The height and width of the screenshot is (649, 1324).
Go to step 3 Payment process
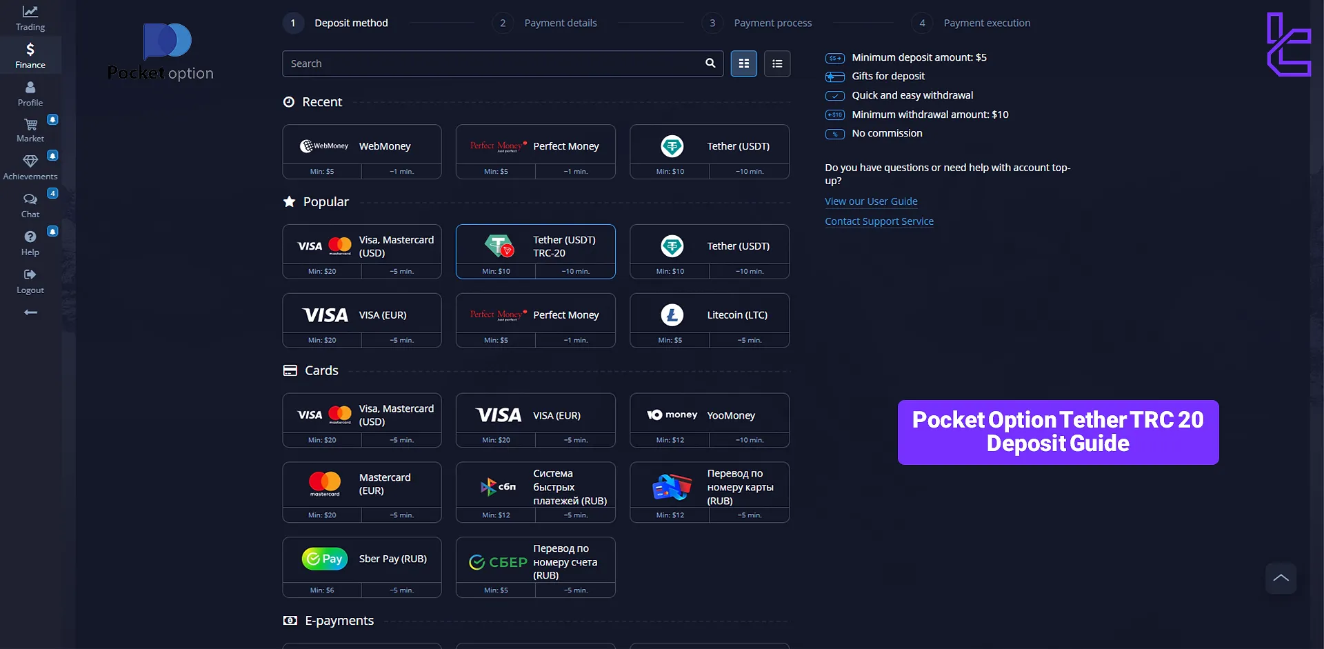pos(757,23)
